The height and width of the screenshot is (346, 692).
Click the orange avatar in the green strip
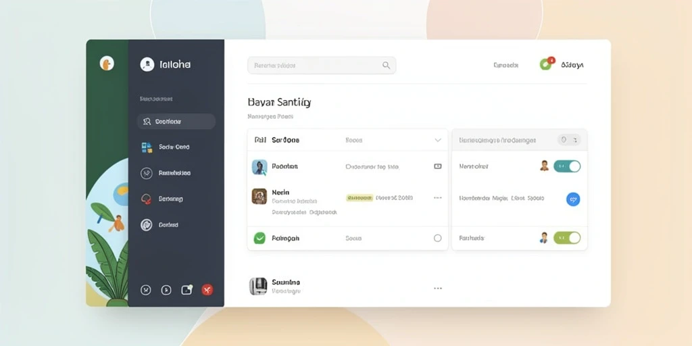(x=107, y=63)
